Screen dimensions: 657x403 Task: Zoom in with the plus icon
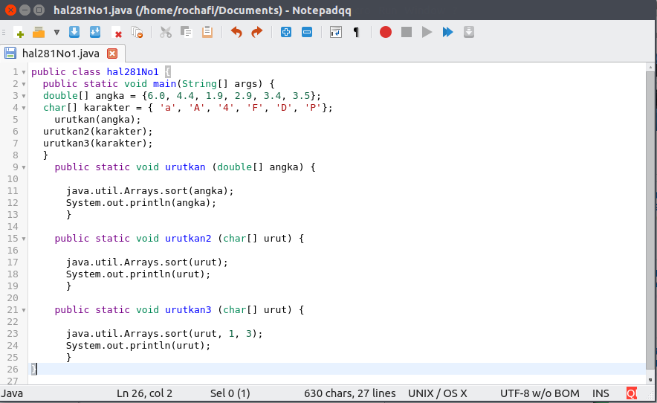tap(286, 32)
